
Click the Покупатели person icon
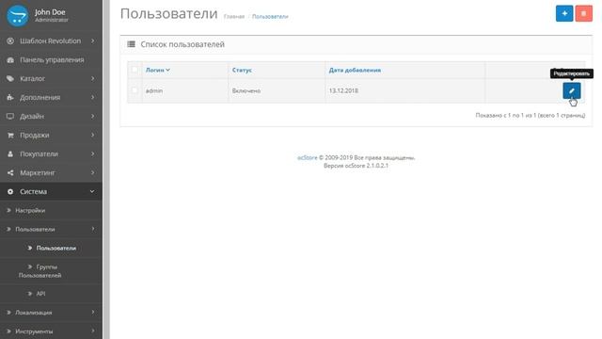pos(10,153)
